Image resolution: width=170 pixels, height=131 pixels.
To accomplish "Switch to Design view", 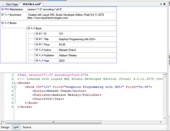I will click(x=5, y=127).
